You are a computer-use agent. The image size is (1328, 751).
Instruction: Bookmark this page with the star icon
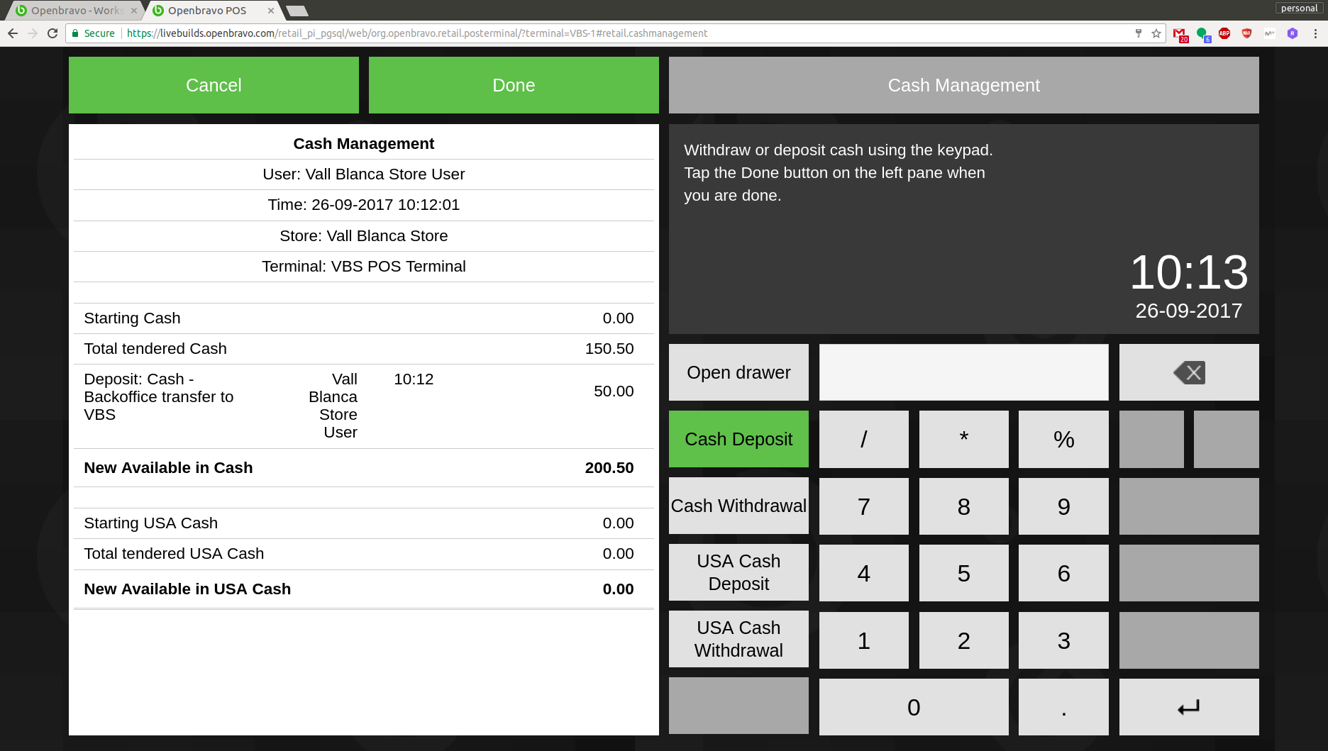1156,33
